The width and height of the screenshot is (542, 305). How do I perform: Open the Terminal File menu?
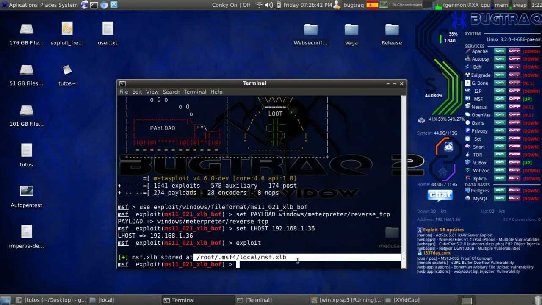[x=124, y=91]
